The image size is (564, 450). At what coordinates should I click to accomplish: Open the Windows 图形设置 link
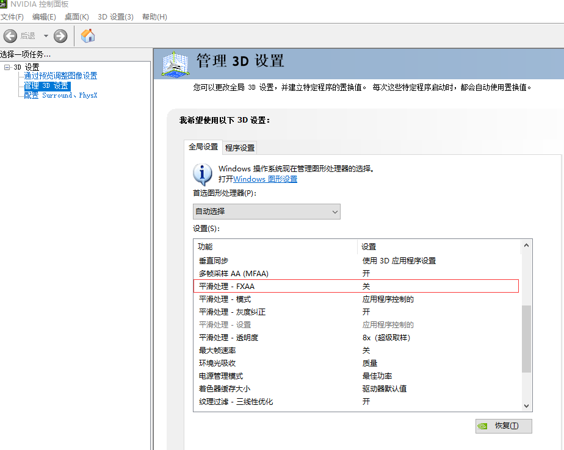(x=265, y=179)
